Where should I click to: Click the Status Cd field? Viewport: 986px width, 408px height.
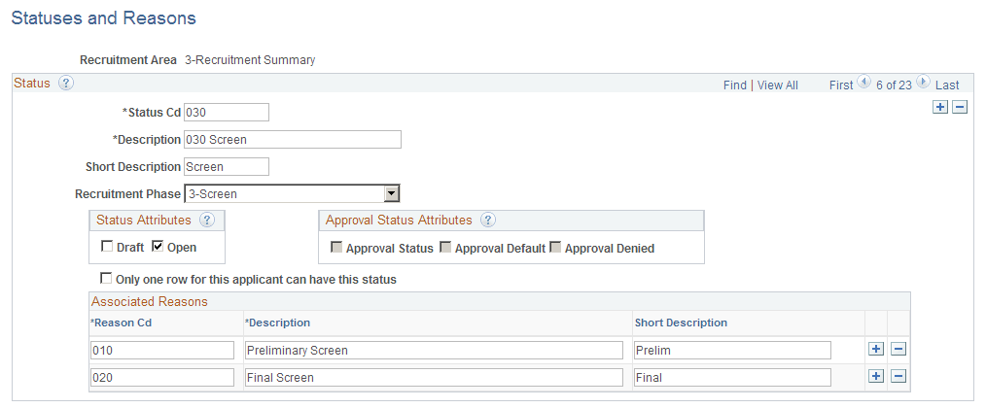tap(227, 112)
